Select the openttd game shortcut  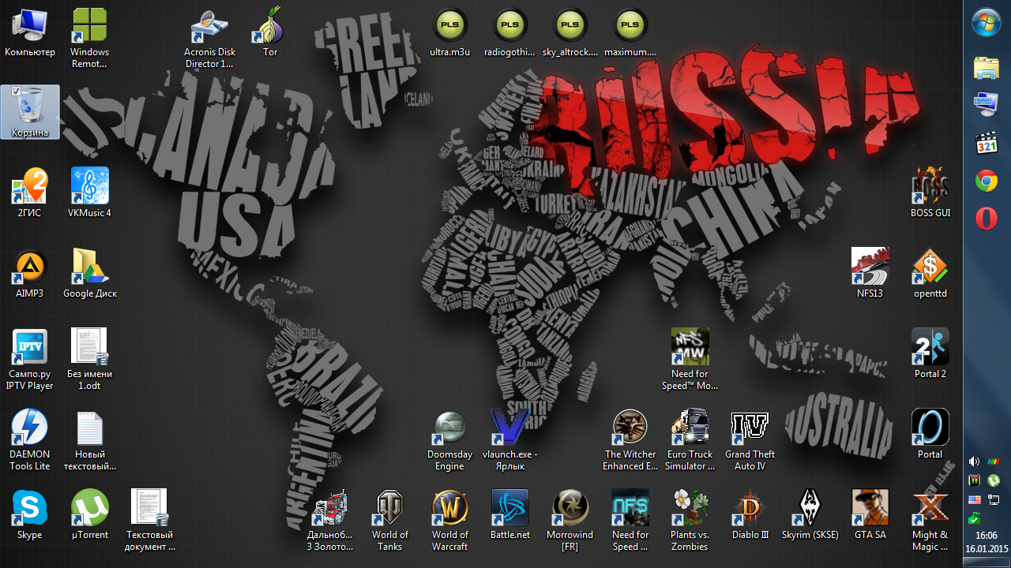pos(930,274)
